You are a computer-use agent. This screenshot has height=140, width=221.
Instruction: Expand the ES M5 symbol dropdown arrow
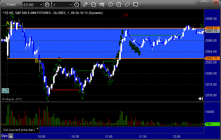click(41, 5)
